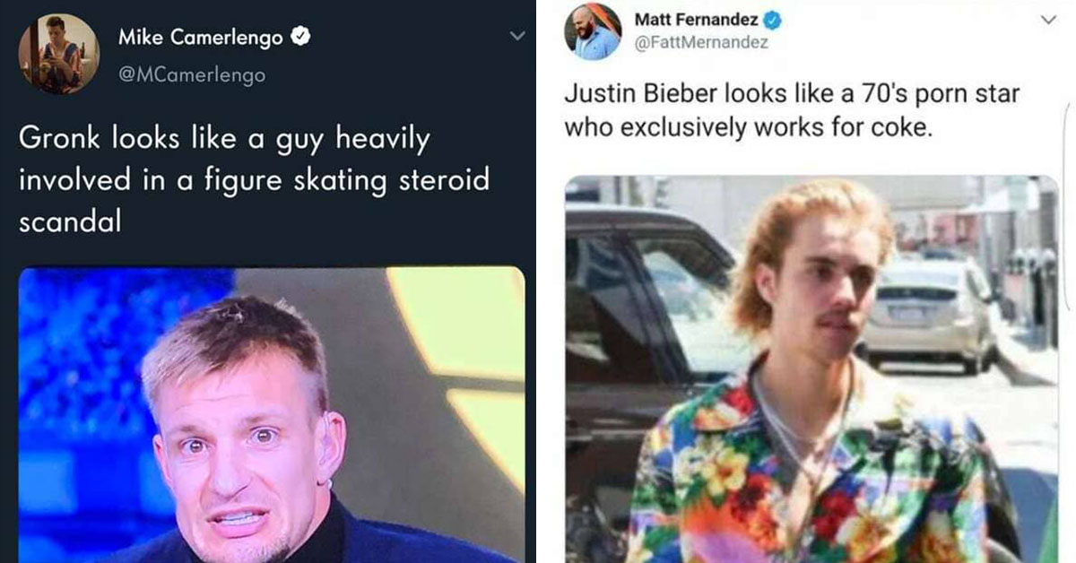1076x563 pixels.
Task: Visit the @FattMernandez handle
Action: (701, 43)
